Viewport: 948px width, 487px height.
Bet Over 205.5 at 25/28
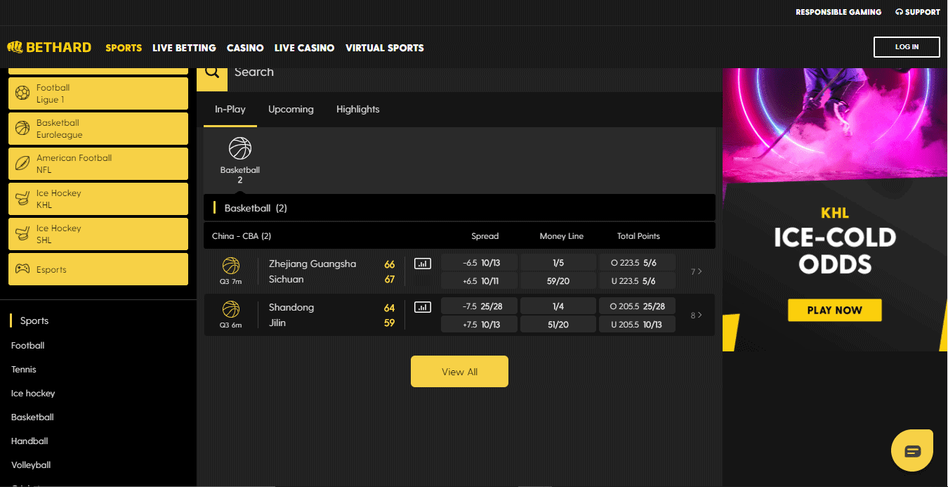pos(637,306)
